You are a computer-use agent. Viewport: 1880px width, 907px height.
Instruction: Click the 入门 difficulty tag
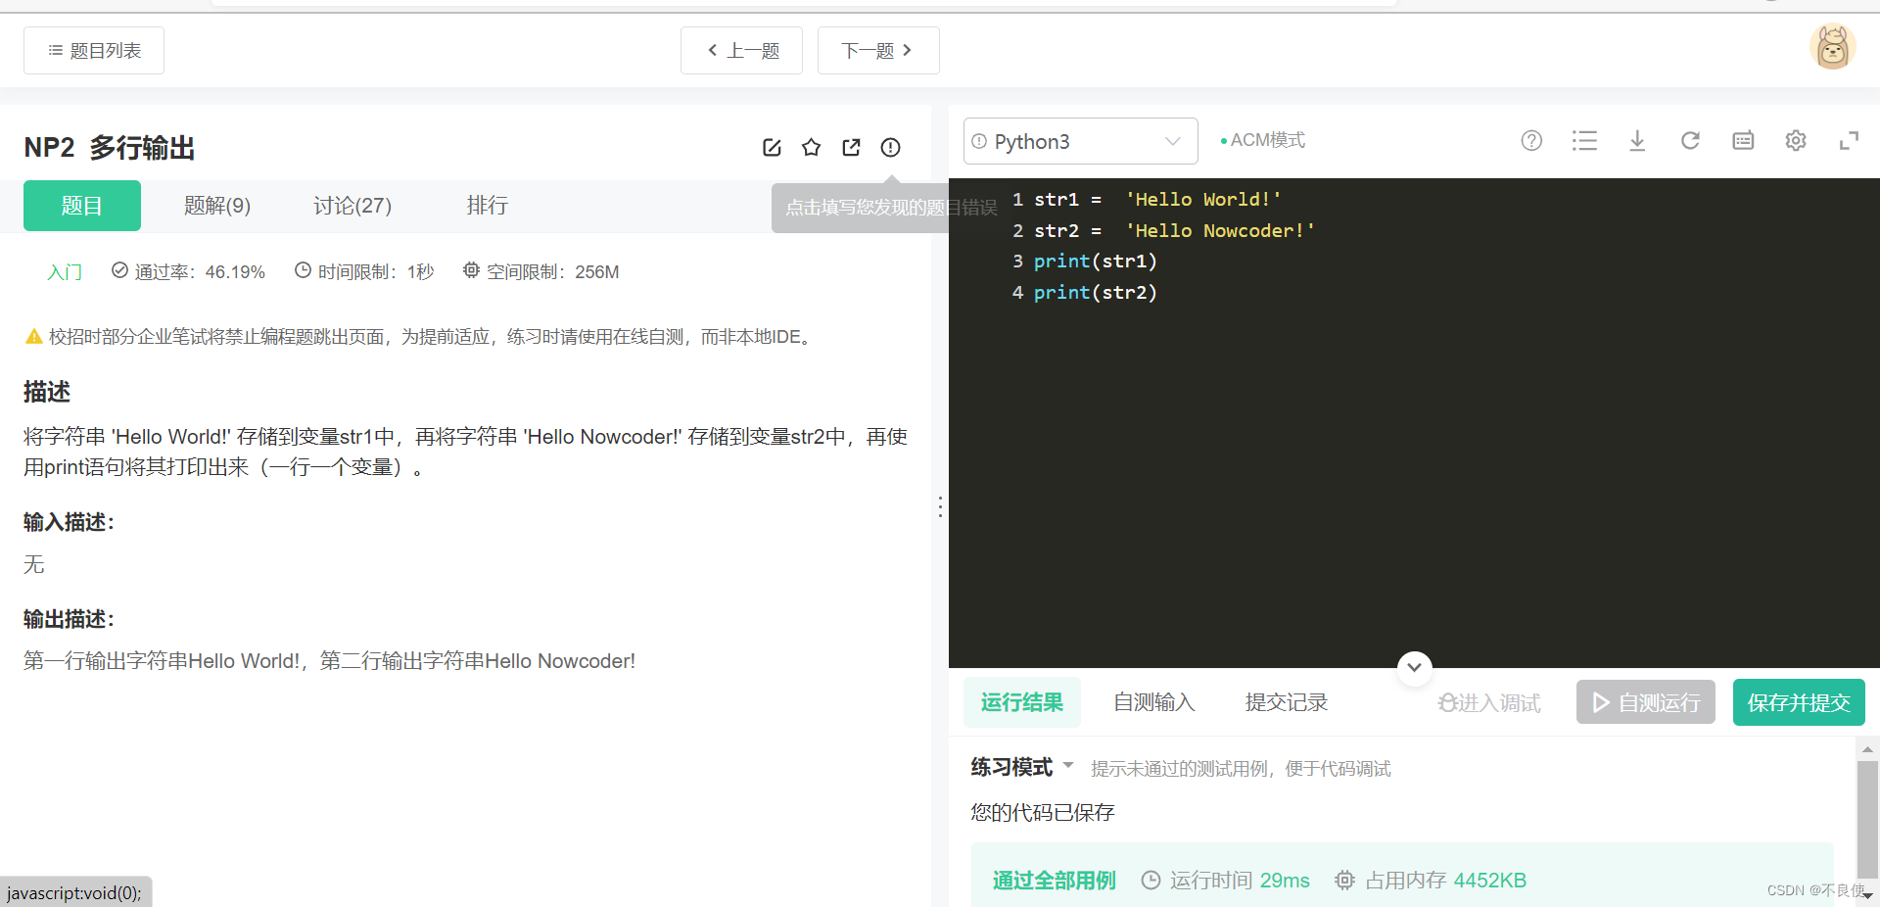click(65, 272)
